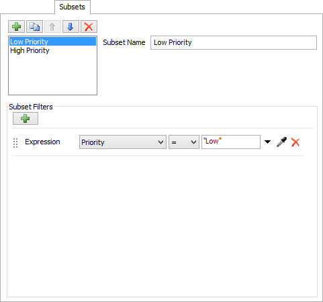Delete the selected subset with red X
This screenshot has width=323, height=302.
coord(89,27)
